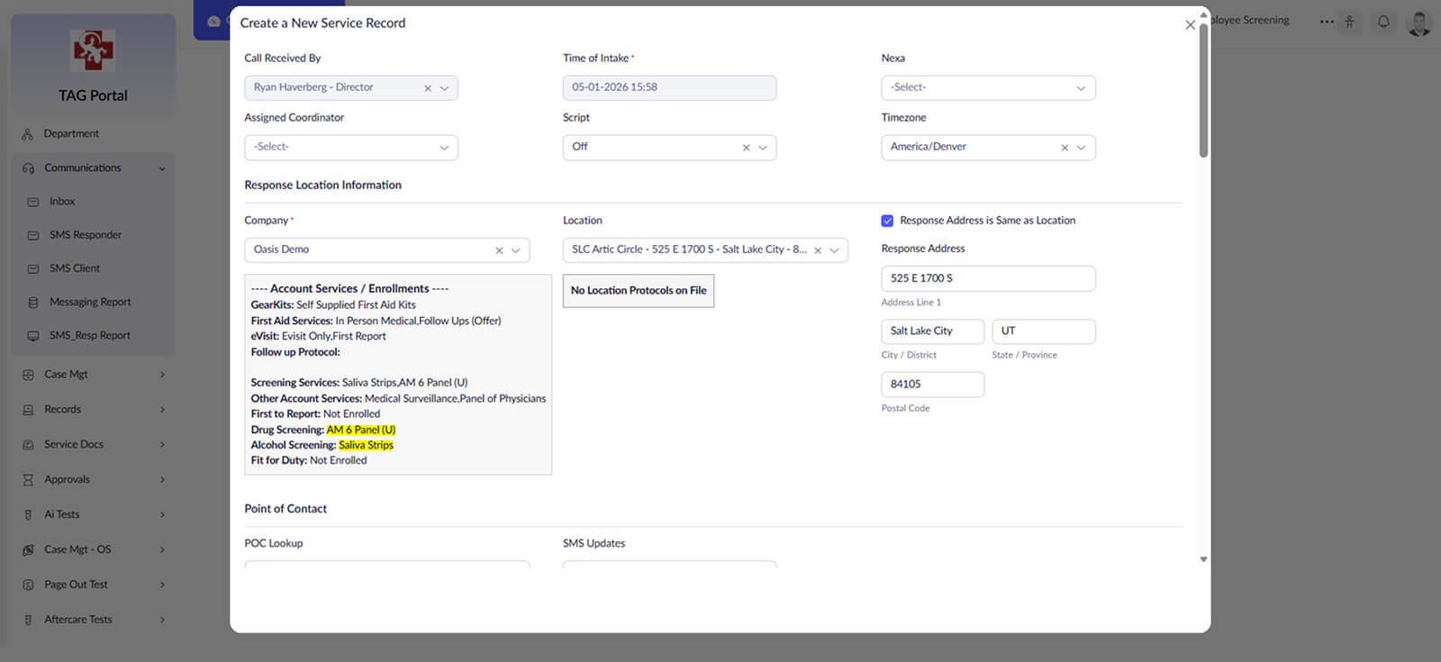
Task: Uncheck Response Address is Same as Location
Action: tap(887, 221)
